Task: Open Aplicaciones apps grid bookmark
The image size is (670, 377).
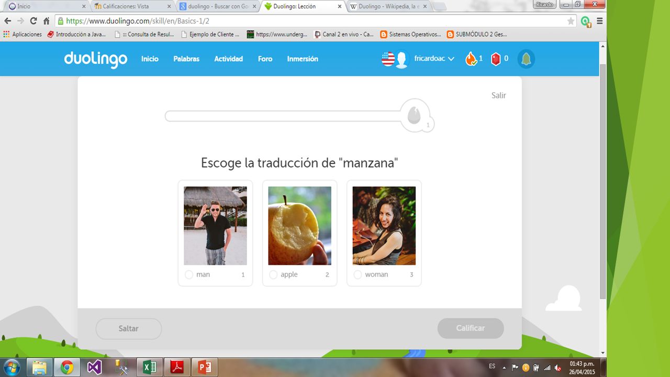Action: (22, 35)
